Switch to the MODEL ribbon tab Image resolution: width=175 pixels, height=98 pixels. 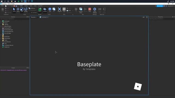click(26, 6)
